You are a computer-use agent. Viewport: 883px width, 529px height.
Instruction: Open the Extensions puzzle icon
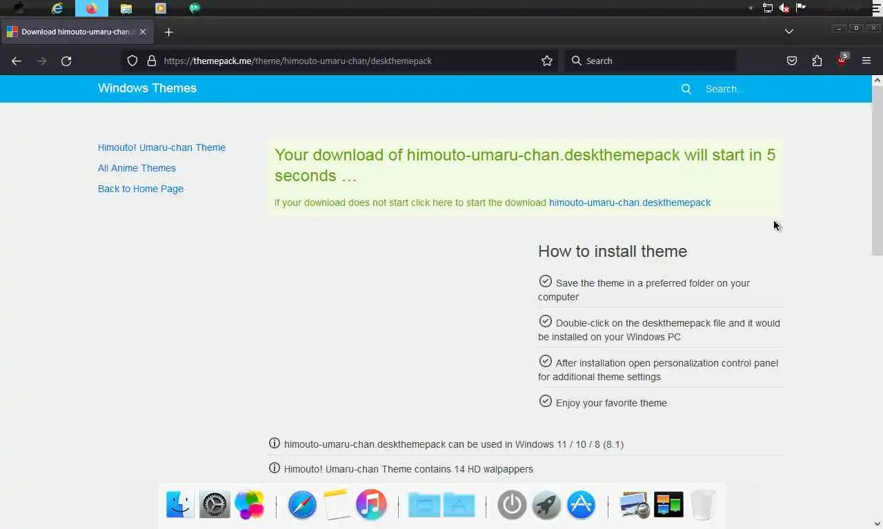point(817,61)
